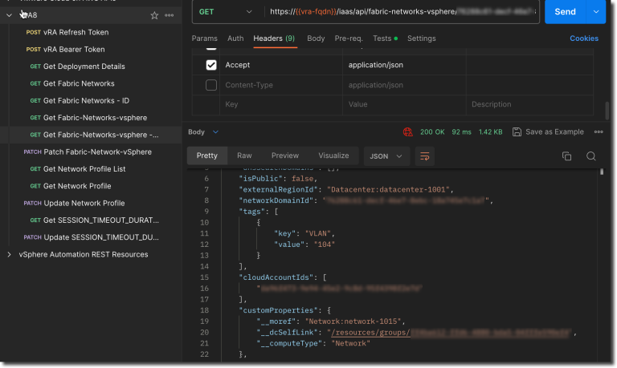617x368 pixels.
Task: Open the JSON format dropdown
Action: 386,156
